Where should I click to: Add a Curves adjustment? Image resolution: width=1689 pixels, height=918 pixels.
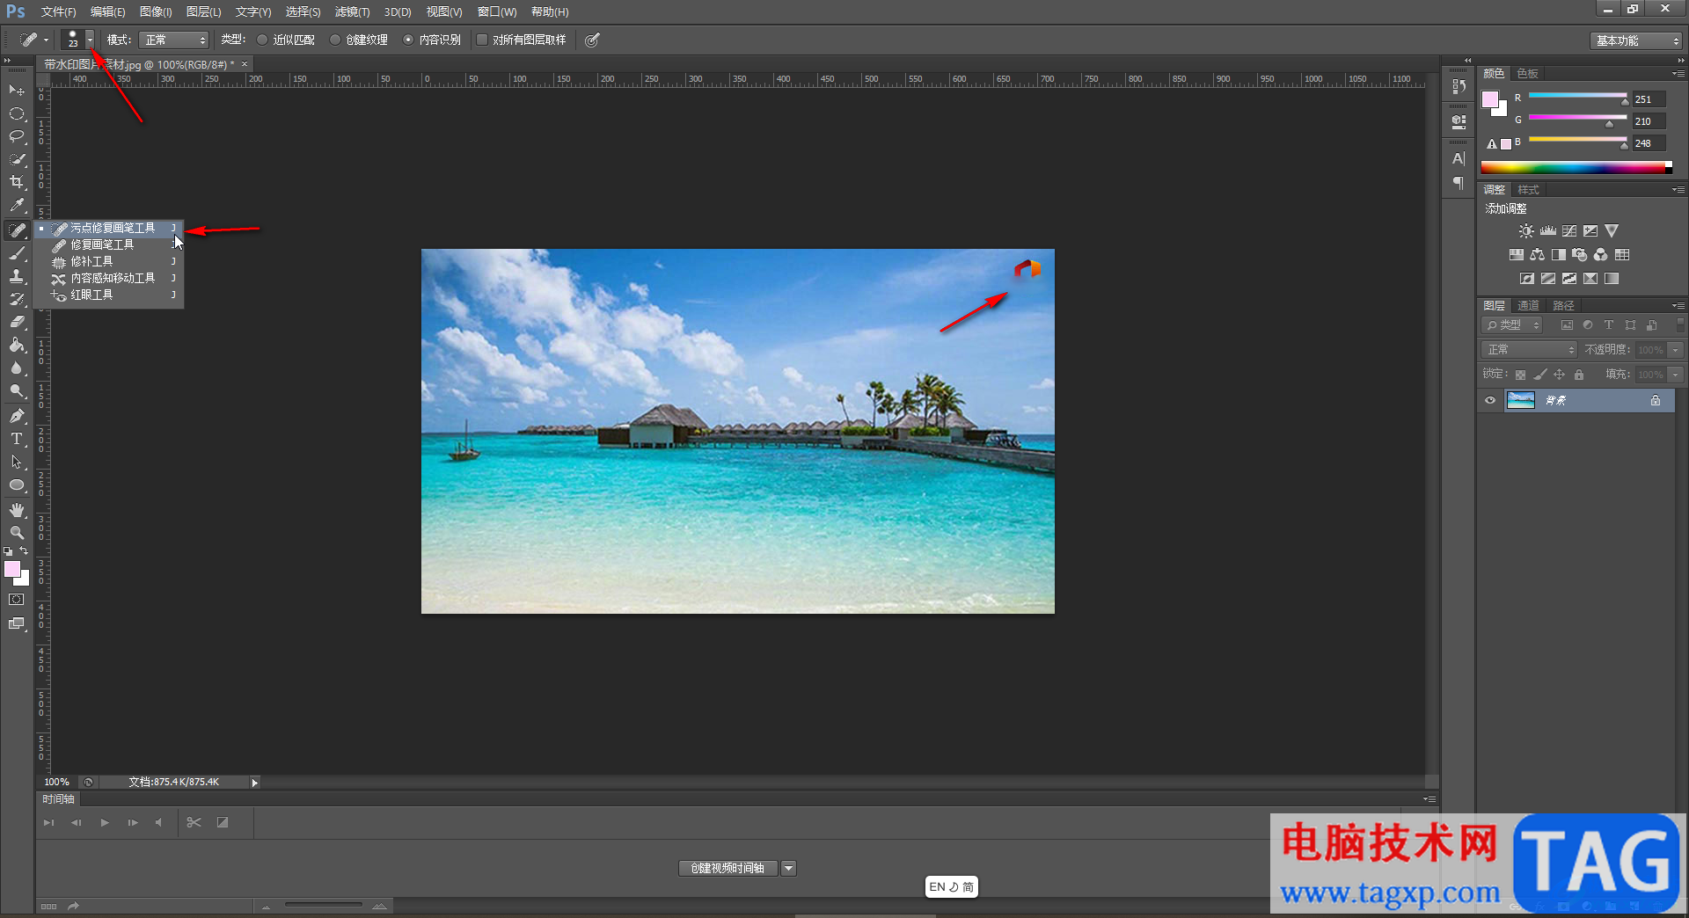pos(1569,230)
